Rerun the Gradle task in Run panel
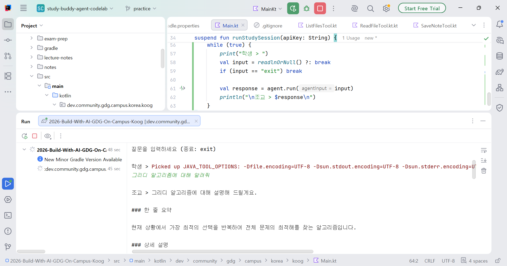507x266 pixels. pyautogui.click(x=25, y=136)
